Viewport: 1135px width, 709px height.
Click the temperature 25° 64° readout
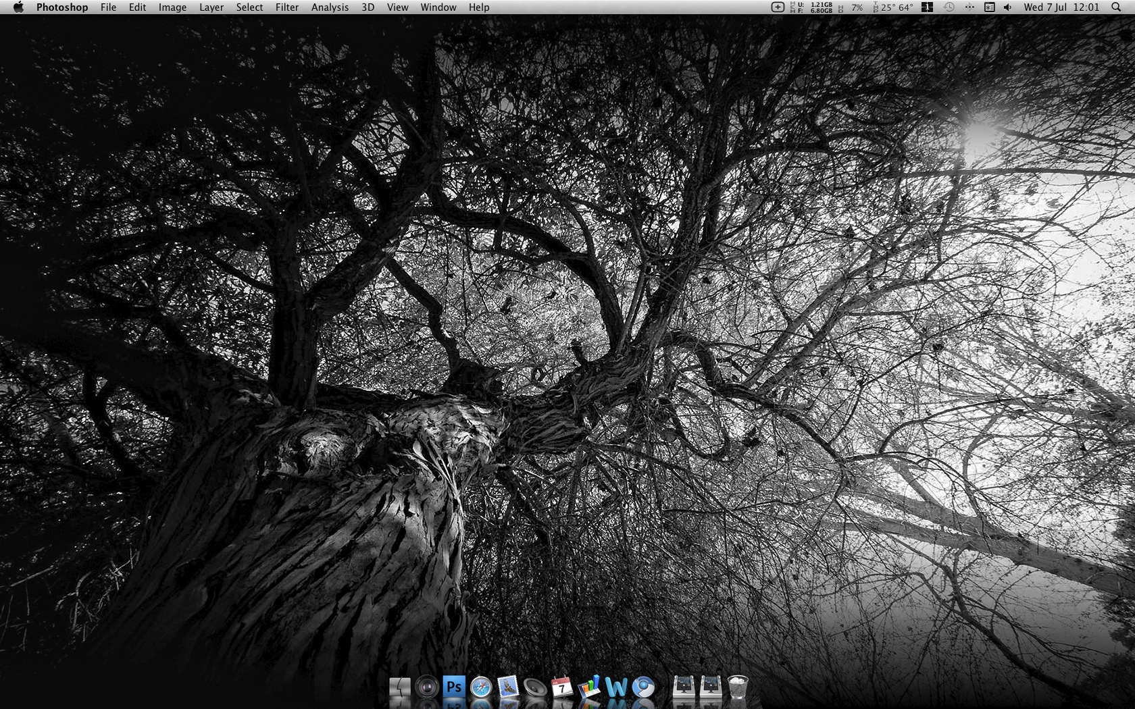click(x=893, y=7)
